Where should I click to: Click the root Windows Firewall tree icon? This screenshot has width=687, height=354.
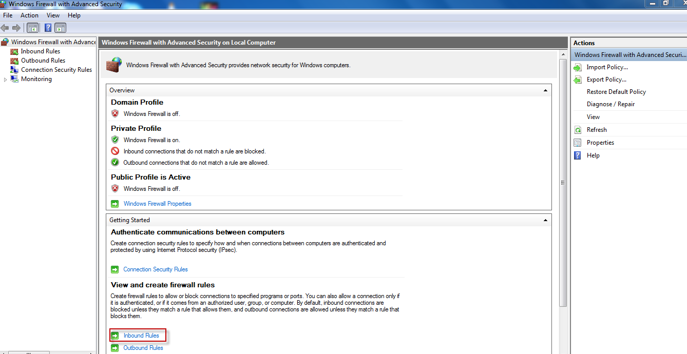pyautogui.click(x=5, y=42)
